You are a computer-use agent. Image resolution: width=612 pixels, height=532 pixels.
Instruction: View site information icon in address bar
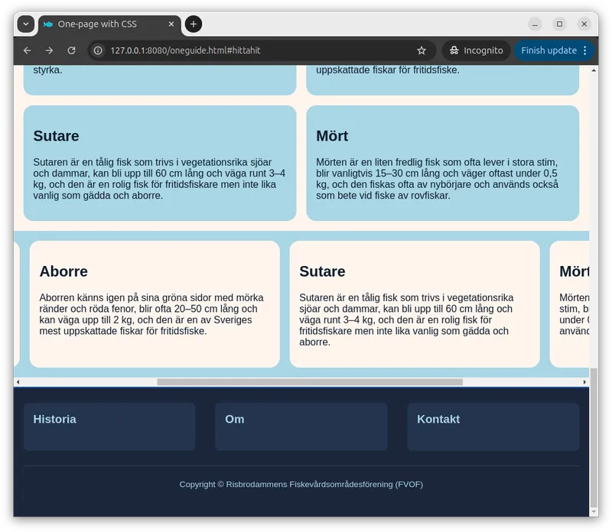[98, 50]
